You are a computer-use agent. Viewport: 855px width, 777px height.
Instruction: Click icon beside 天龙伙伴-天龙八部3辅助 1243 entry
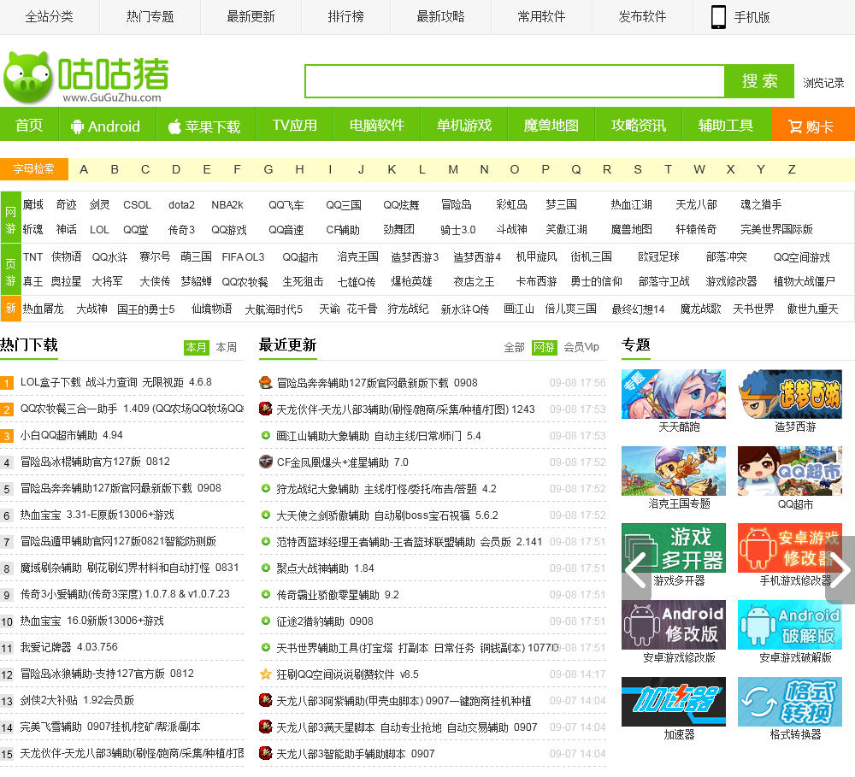266,409
